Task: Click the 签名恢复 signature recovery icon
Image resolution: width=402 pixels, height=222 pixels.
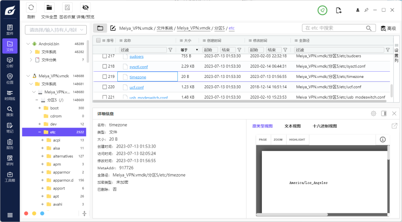Action: pyautogui.click(x=68, y=7)
